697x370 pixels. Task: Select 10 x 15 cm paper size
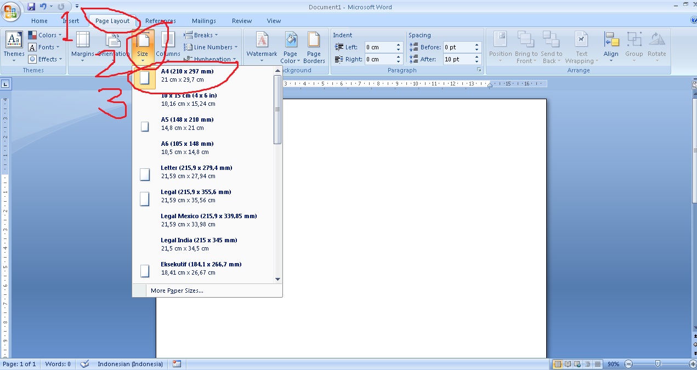click(x=203, y=100)
